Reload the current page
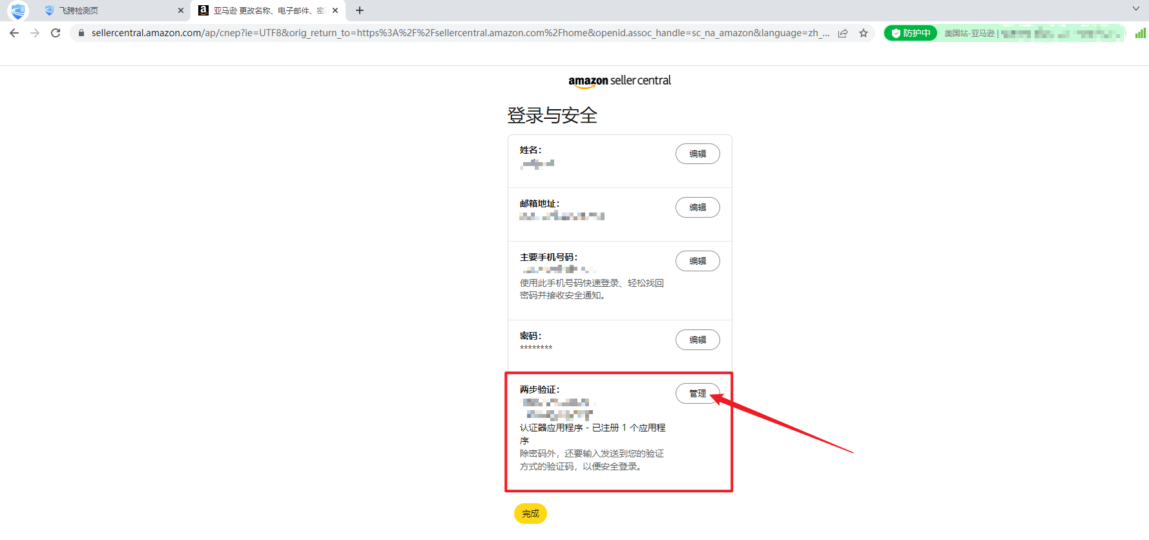1149x540 pixels. [x=56, y=33]
